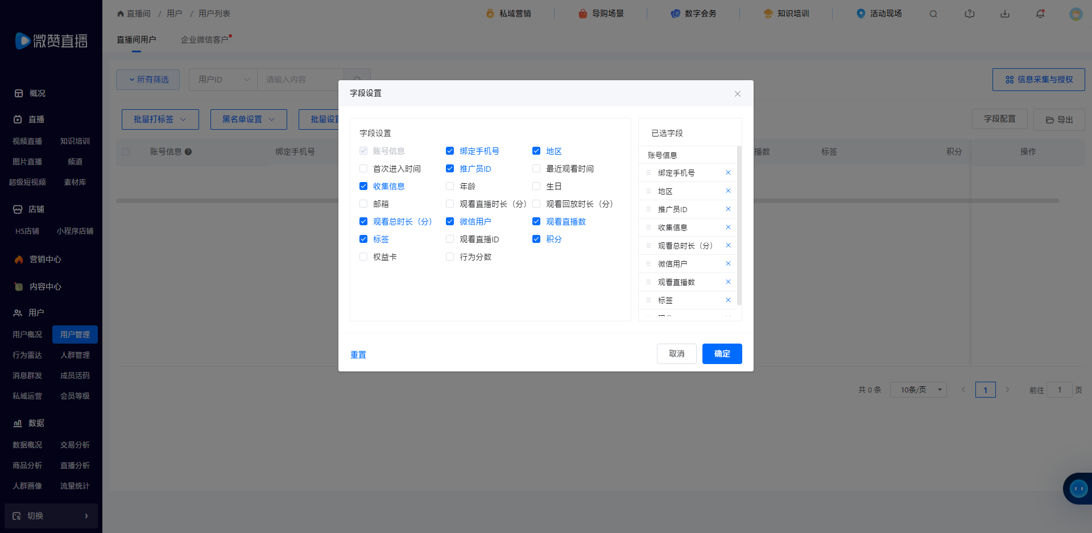Check the 权益卡 checkbox
1092x533 pixels.
[363, 257]
